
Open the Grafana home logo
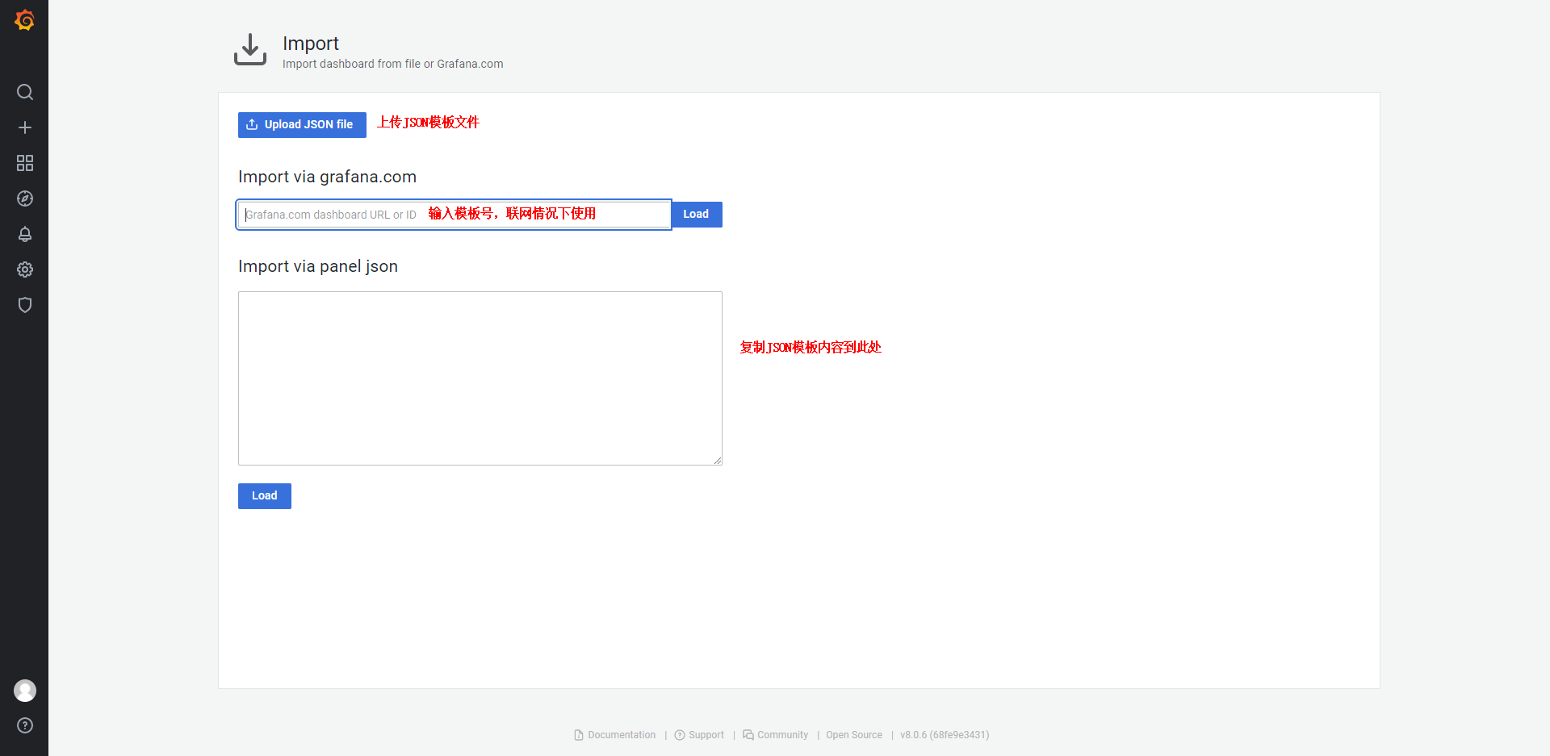(24, 20)
